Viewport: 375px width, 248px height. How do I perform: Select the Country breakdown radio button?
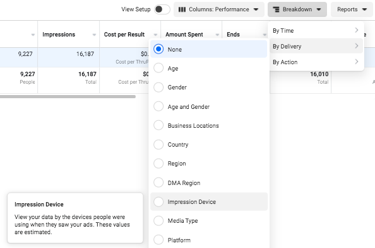pyautogui.click(x=158, y=144)
